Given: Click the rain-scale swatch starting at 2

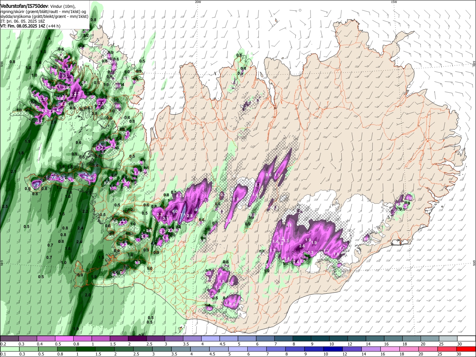Looking at the screenshot, I should [x=124, y=349].
